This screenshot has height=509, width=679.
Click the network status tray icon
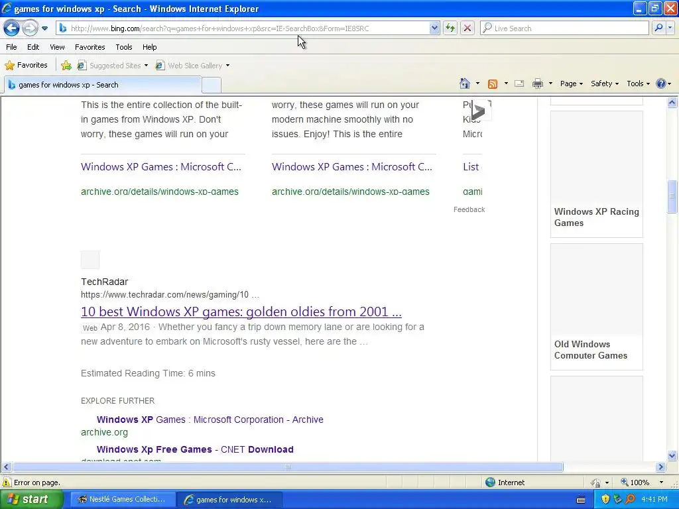tap(618, 499)
